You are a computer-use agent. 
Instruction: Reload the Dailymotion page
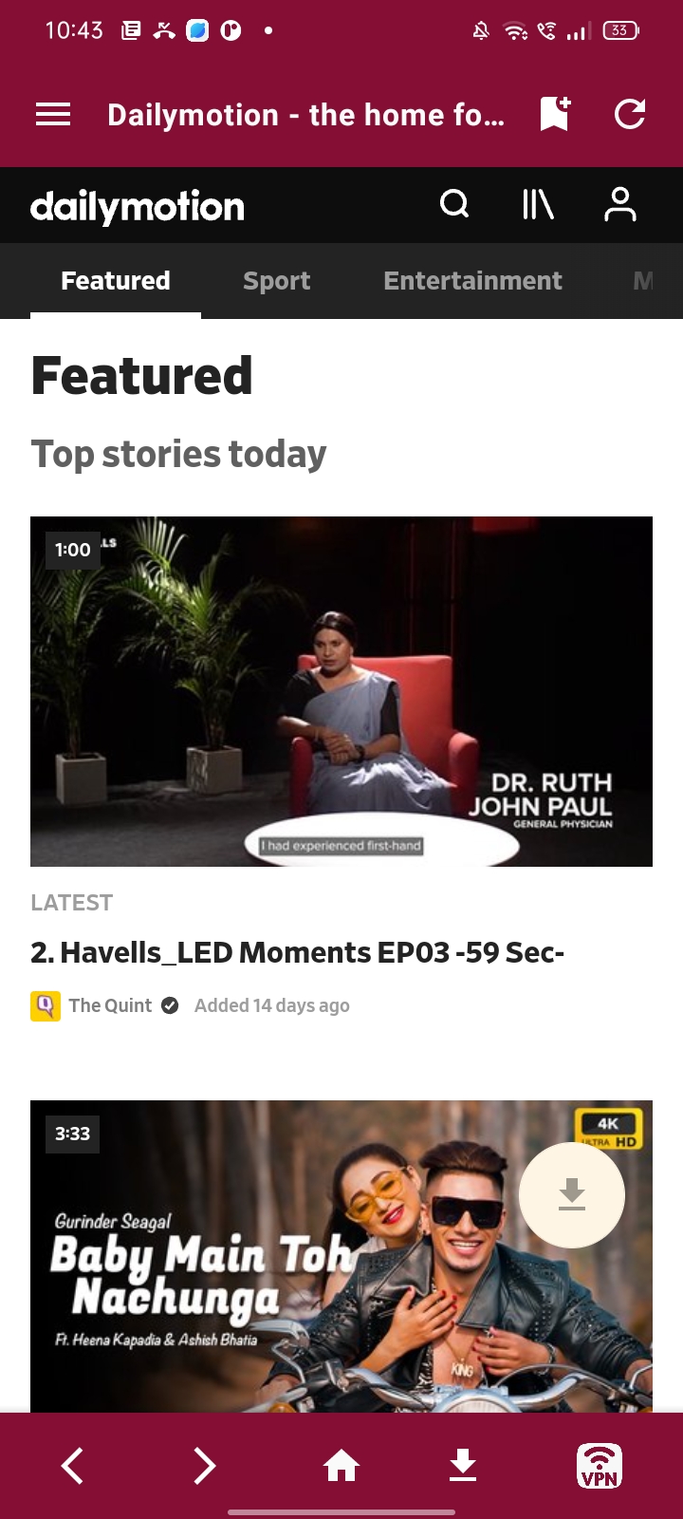(630, 114)
